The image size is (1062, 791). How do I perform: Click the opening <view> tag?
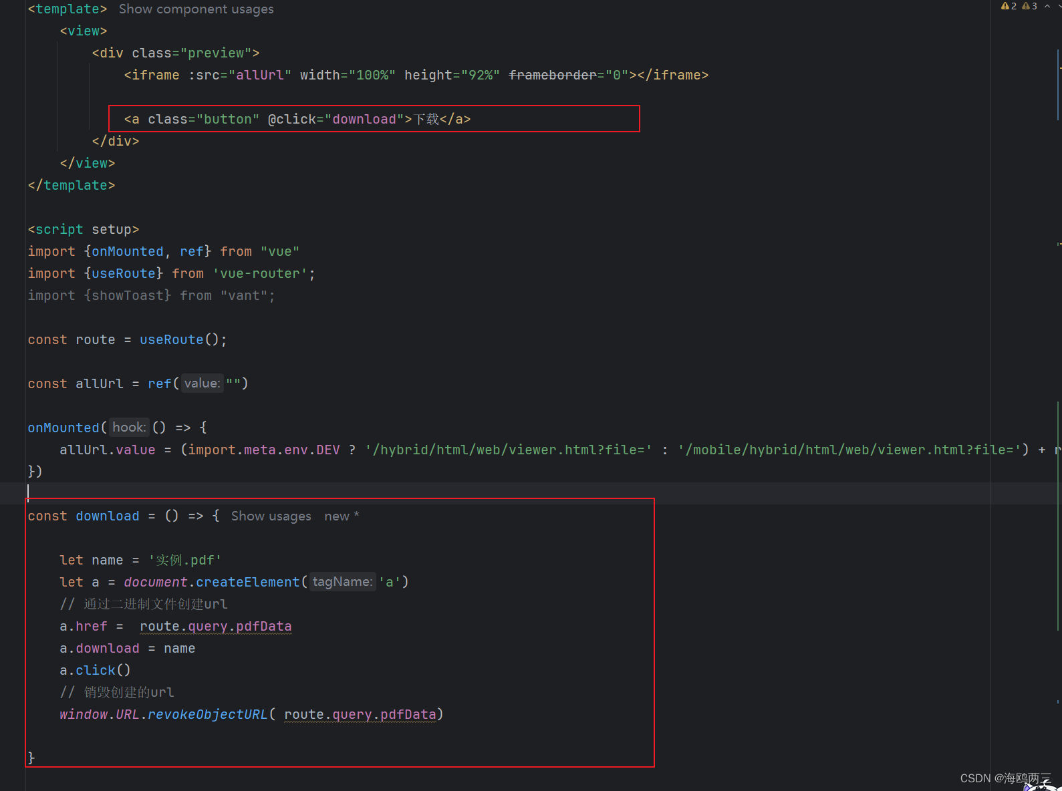click(84, 31)
